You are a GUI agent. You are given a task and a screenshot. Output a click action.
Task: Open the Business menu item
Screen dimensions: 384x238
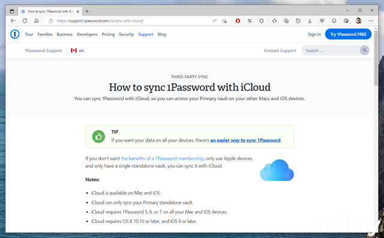click(64, 34)
